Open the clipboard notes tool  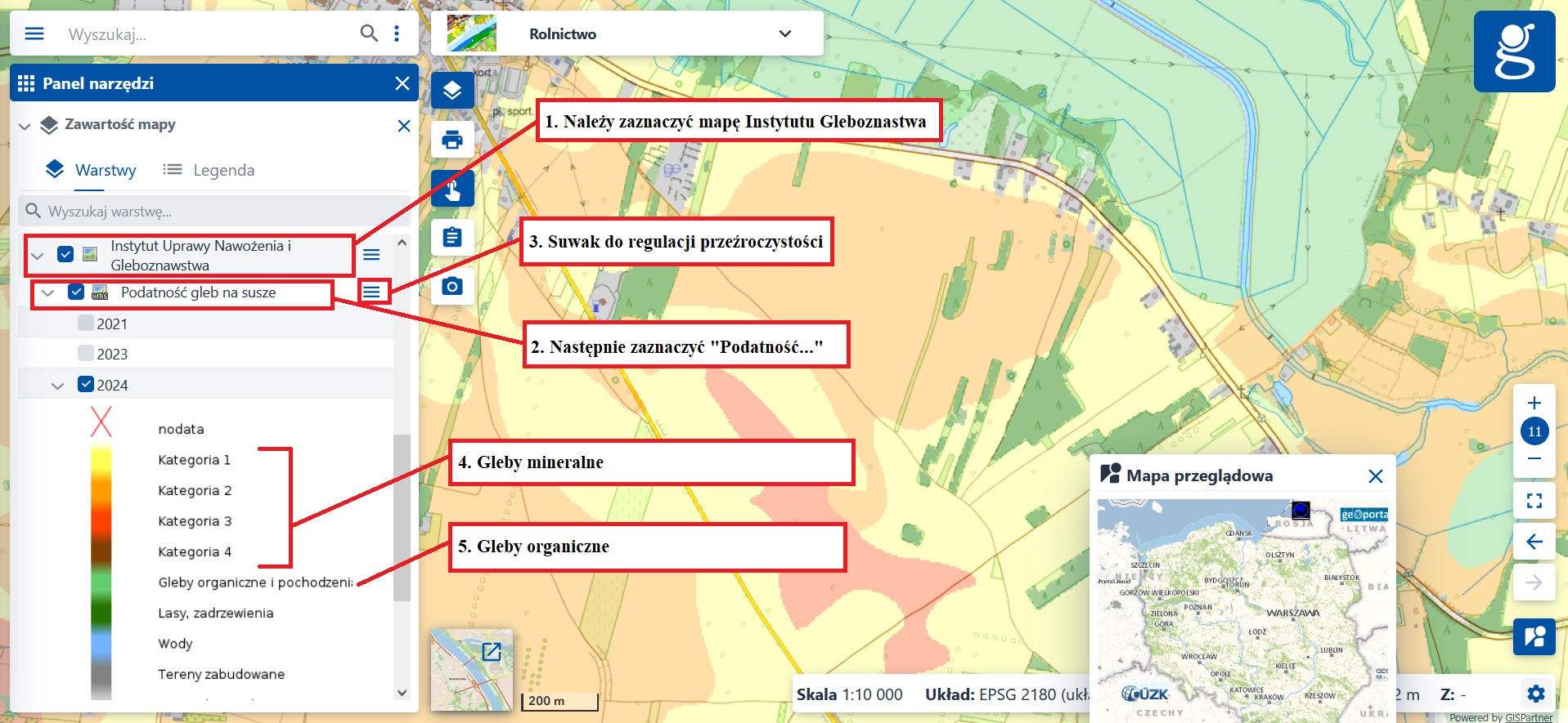452,238
